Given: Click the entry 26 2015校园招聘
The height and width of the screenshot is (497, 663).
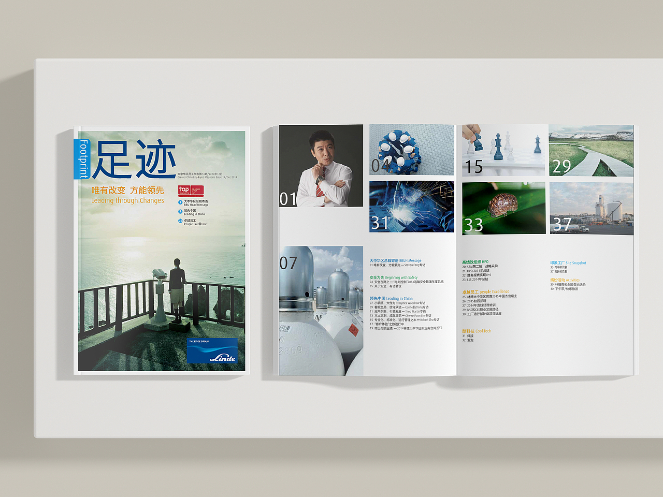Looking at the screenshot, I should tap(474, 301).
